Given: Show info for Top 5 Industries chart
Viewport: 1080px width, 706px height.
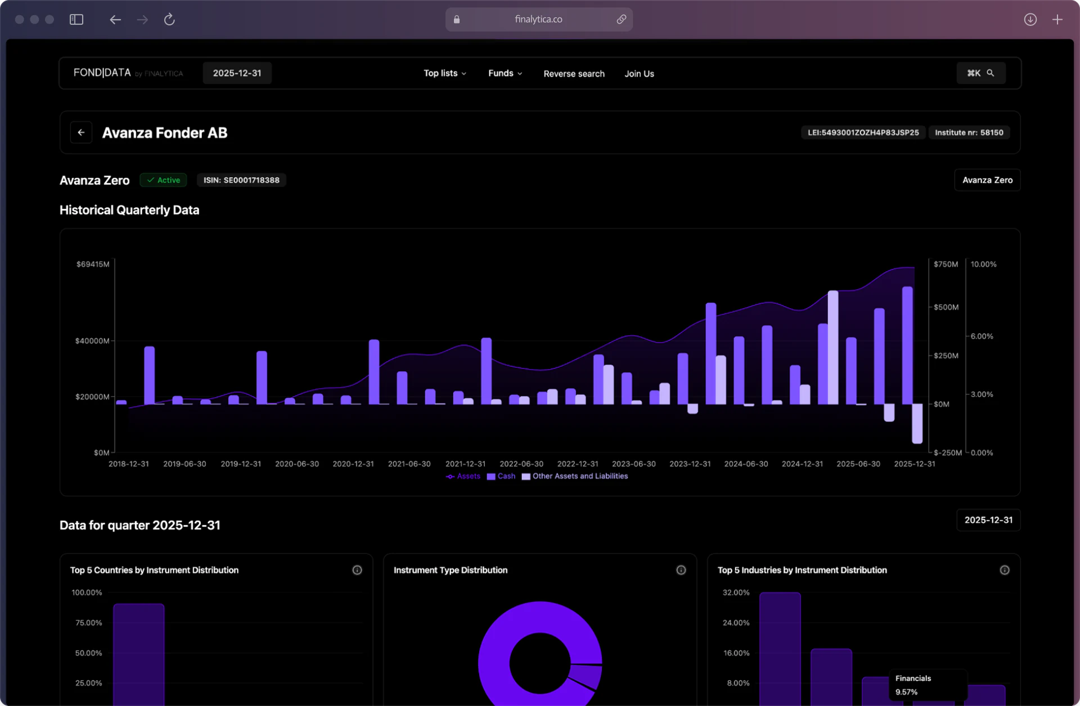Looking at the screenshot, I should tap(1005, 570).
